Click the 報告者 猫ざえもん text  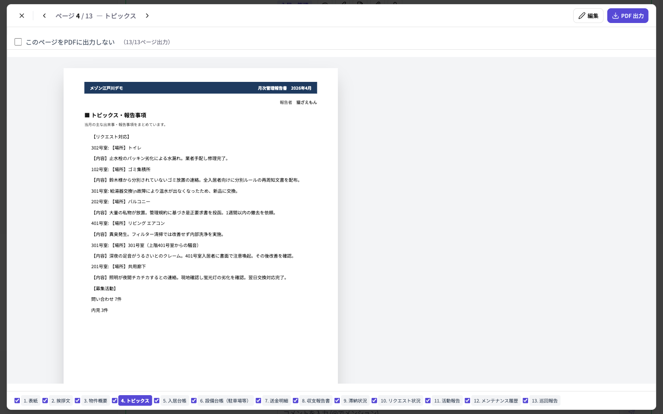pyautogui.click(x=298, y=103)
